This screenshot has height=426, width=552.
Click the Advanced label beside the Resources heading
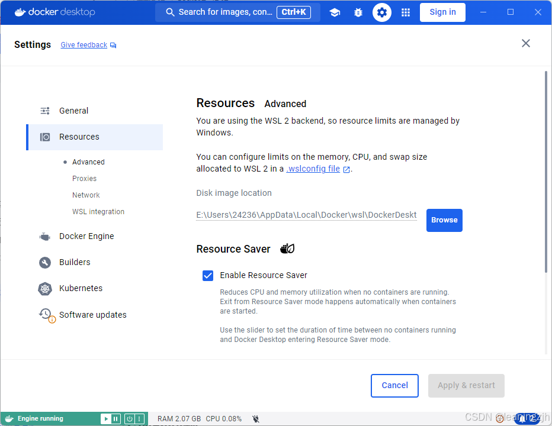[285, 104]
